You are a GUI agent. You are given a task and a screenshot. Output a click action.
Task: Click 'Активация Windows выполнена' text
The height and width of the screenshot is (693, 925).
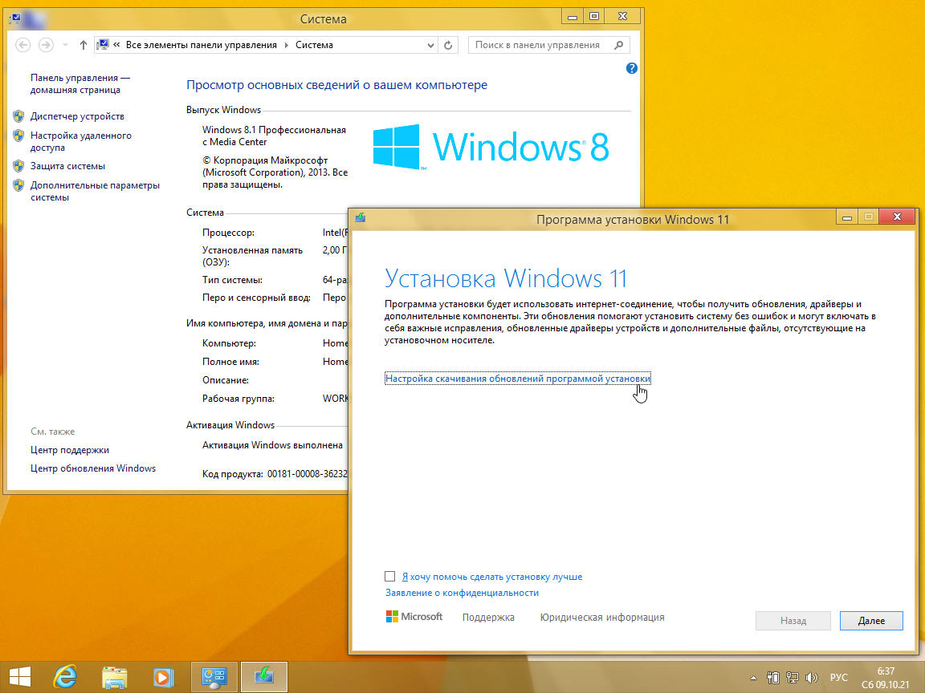(272, 445)
